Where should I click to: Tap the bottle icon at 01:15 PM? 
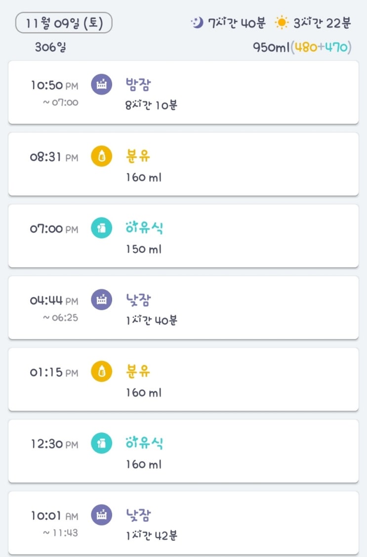click(101, 372)
